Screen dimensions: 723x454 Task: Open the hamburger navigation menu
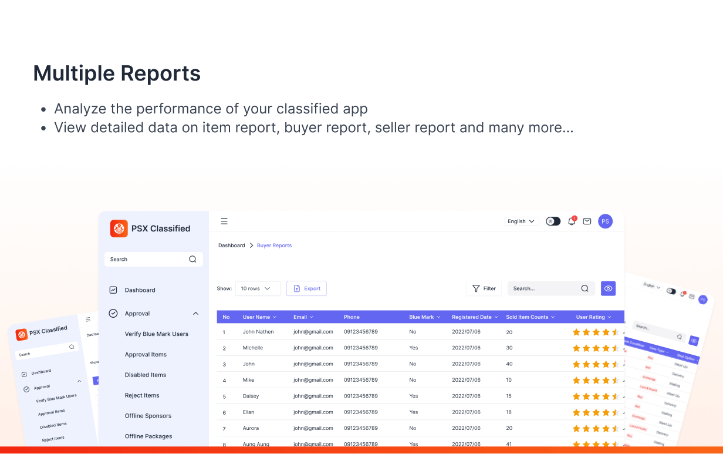[x=224, y=221]
